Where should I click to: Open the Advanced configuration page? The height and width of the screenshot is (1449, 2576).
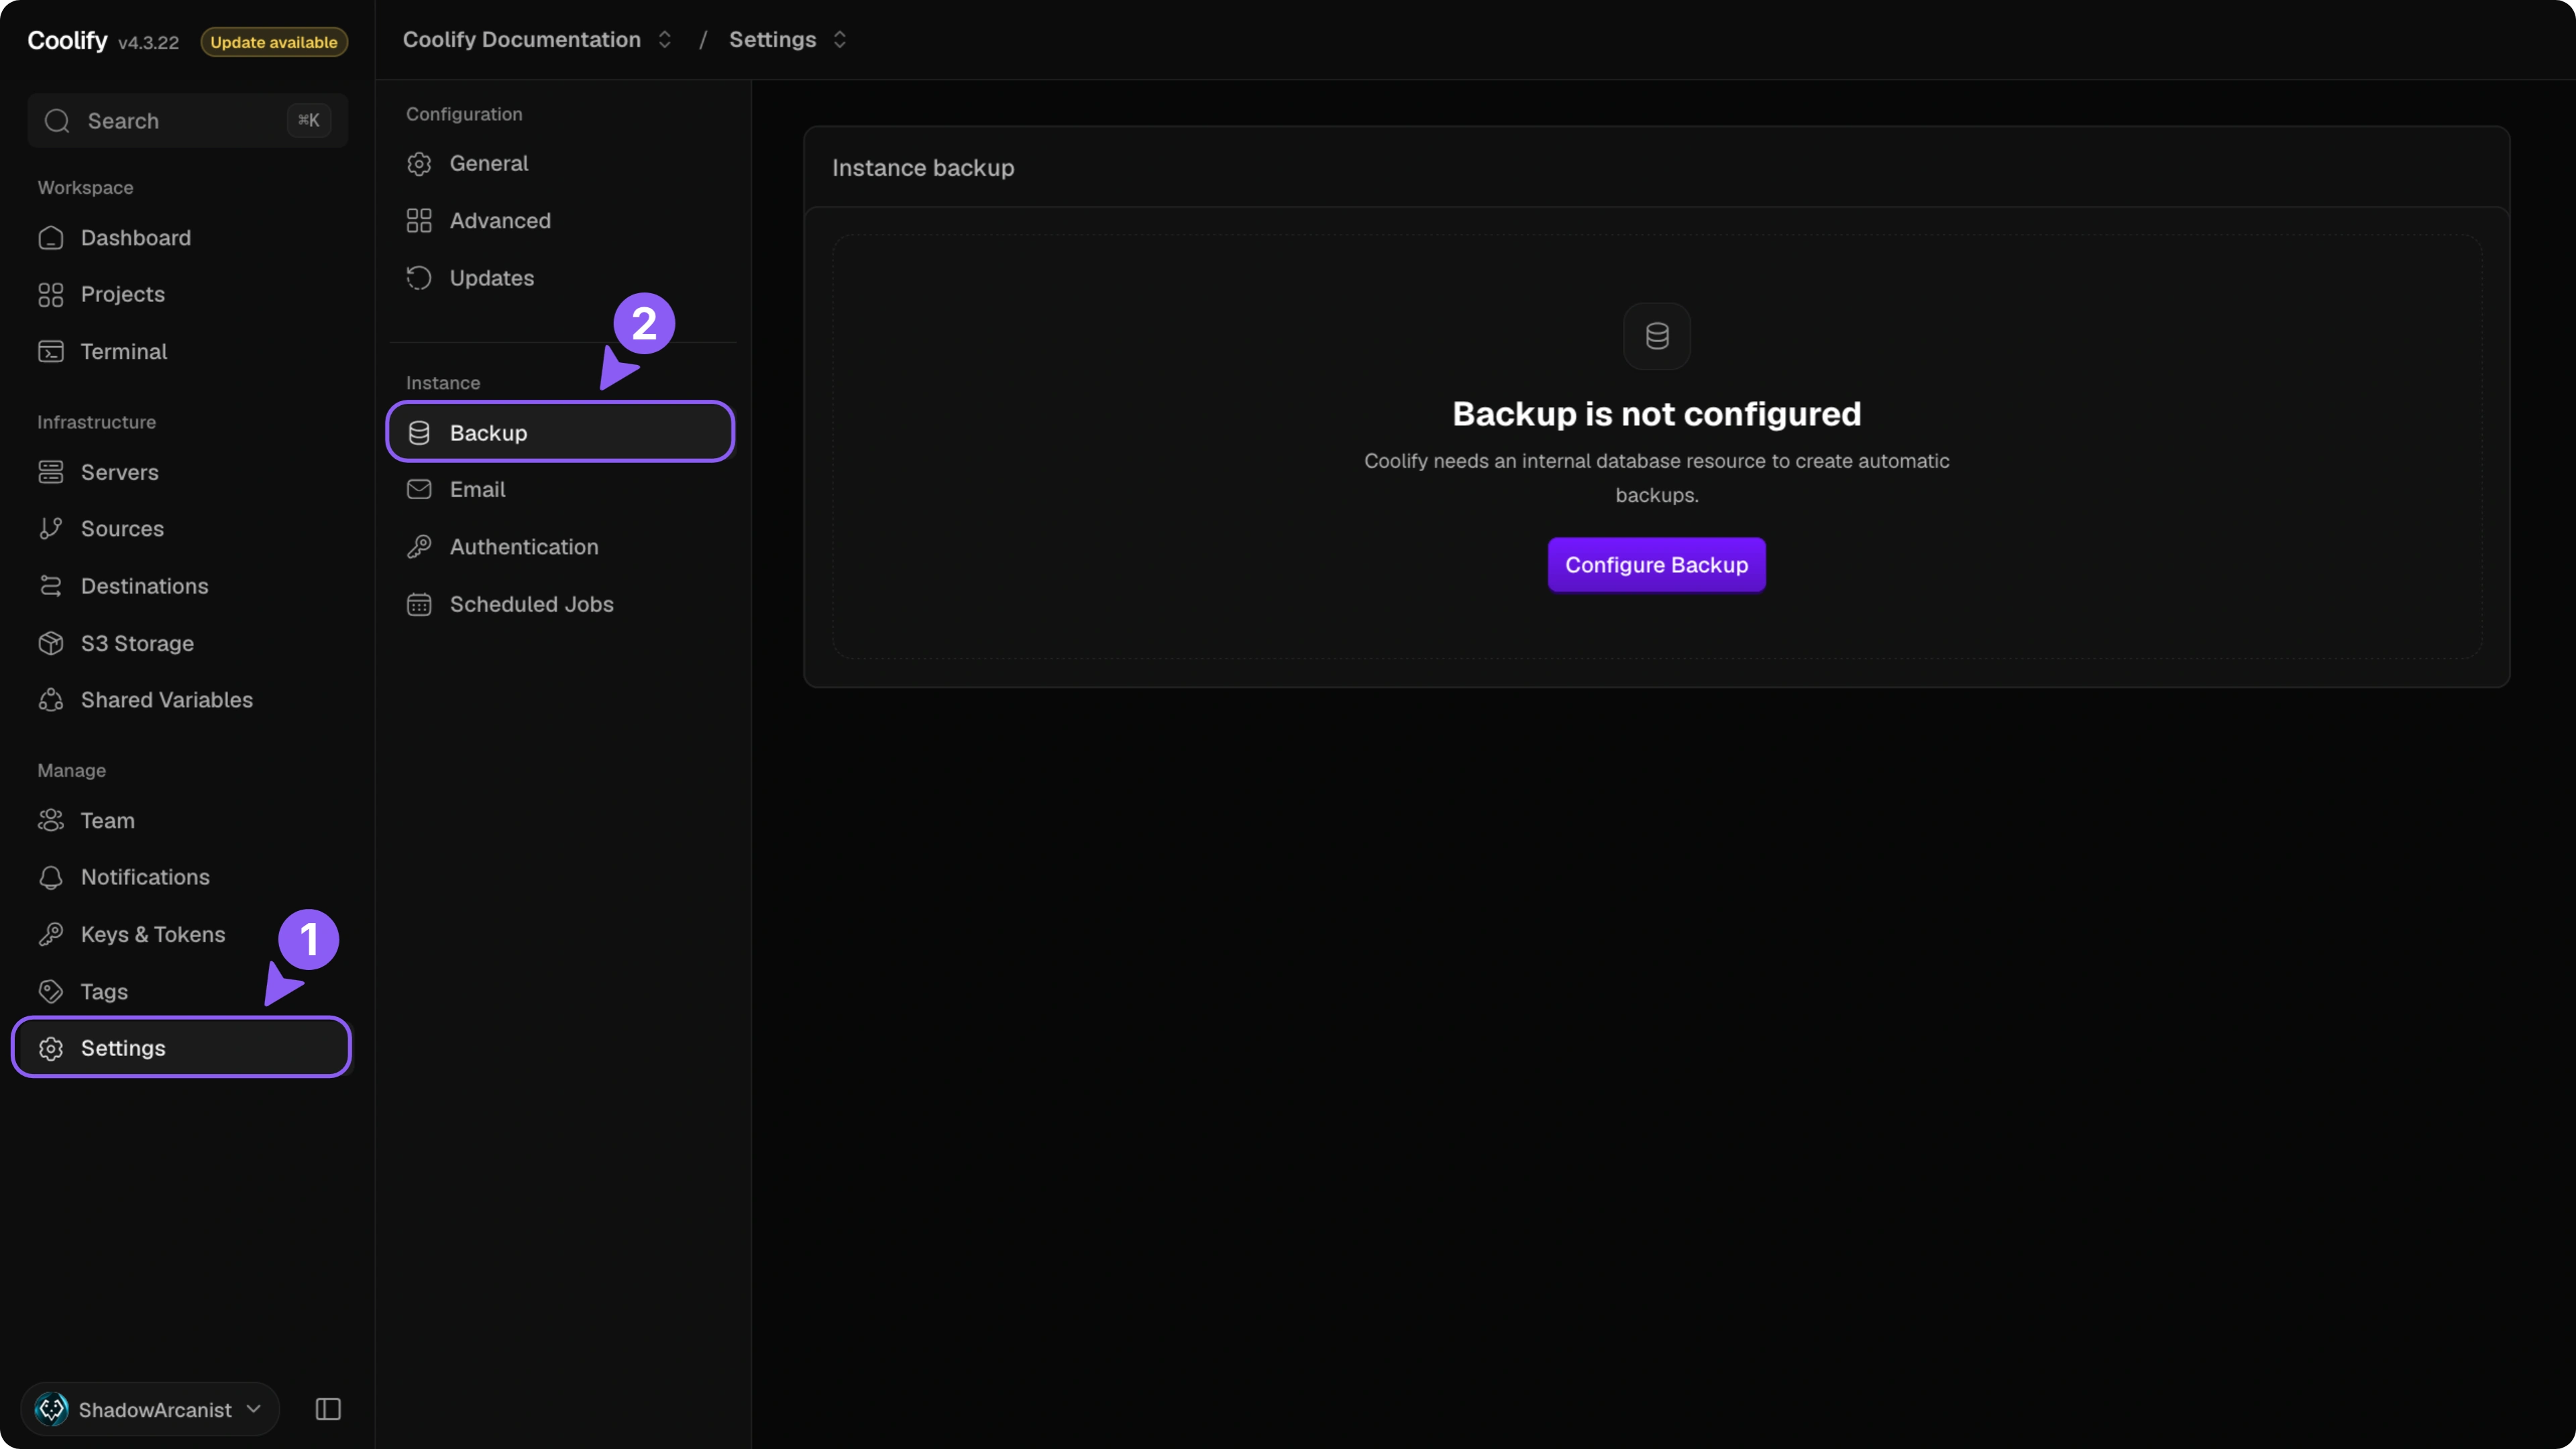point(561,221)
